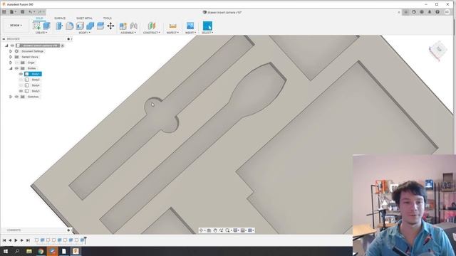This screenshot has width=456, height=256.
Task: Open the Assemble dropdown menu
Action: point(128,33)
